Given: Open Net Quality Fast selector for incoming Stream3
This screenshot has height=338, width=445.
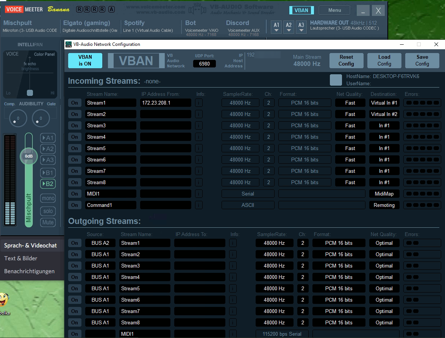Looking at the screenshot, I should point(350,125).
